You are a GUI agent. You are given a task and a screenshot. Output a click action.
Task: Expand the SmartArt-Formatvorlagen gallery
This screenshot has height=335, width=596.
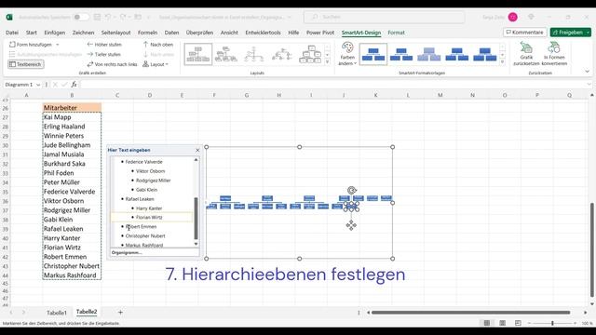[x=503, y=61]
